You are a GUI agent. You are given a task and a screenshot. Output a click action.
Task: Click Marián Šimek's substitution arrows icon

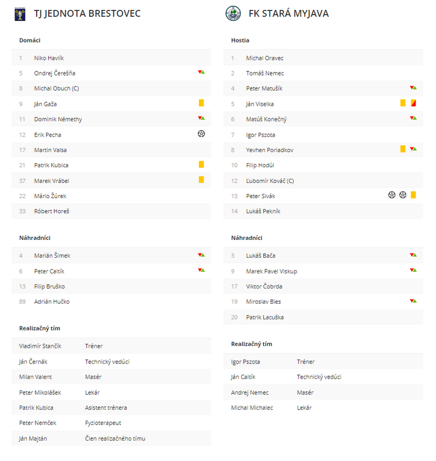tap(201, 255)
